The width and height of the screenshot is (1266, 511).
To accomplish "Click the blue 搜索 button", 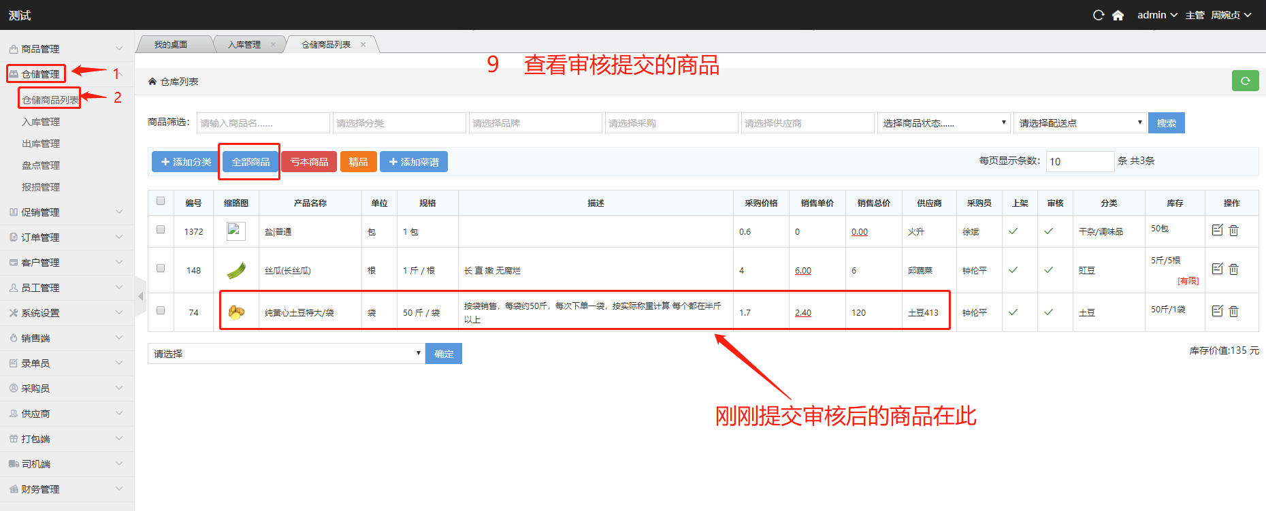I will click(1166, 123).
